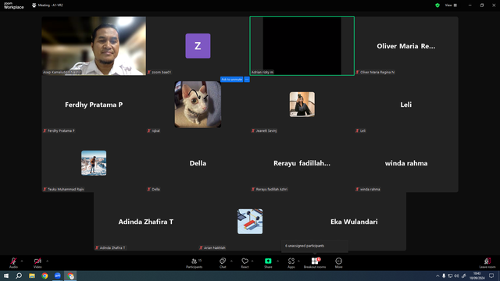Click the muted mic icon on small winda rahma label
The height and width of the screenshot is (281, 500).
point(358,189)
